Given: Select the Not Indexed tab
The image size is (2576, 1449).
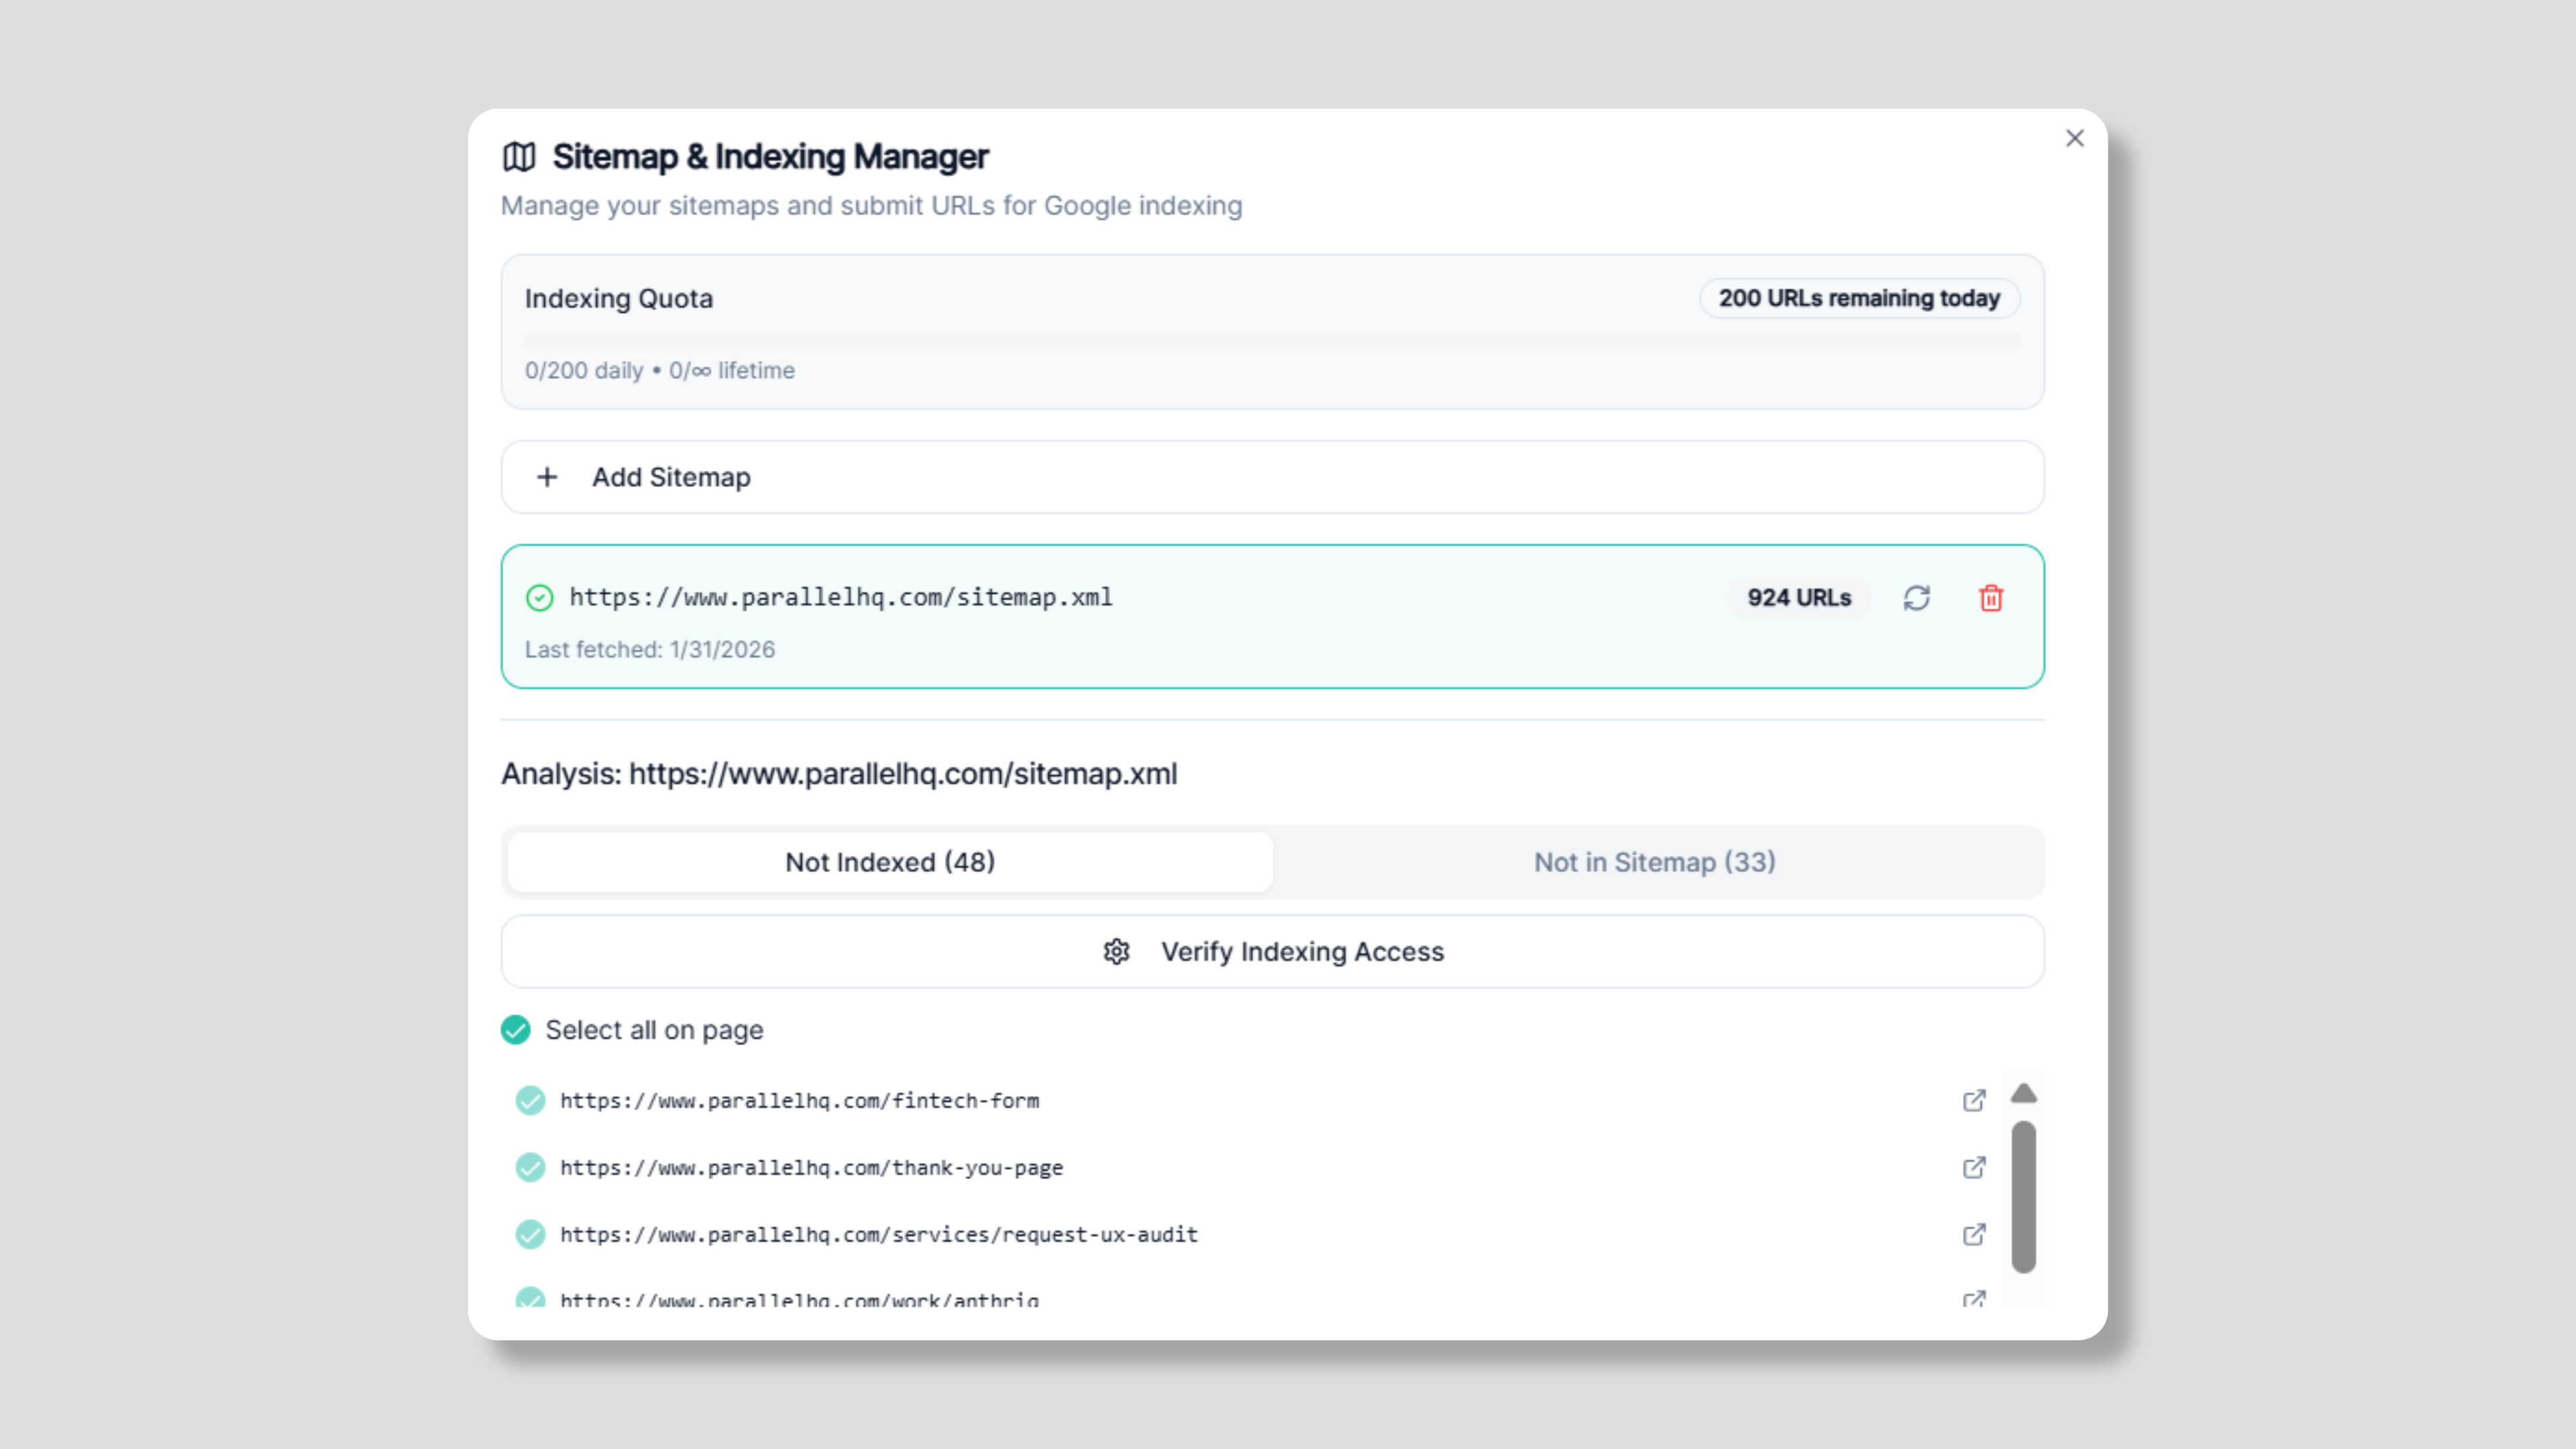Looking at the screenshot, I should click(889, 862).
